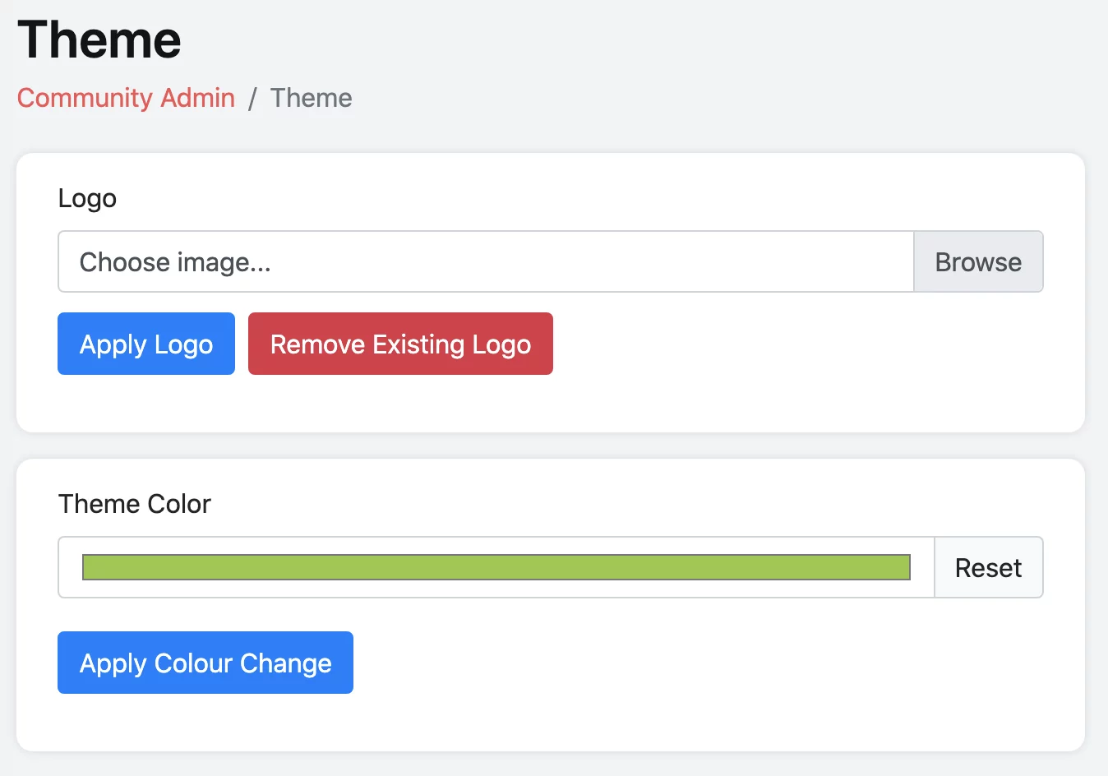Revert the theme color to default
This screenshot has height=776, width=1108.
[988, 567]
